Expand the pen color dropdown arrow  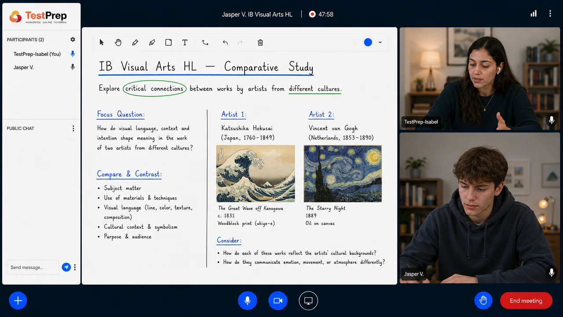[380, 43]
